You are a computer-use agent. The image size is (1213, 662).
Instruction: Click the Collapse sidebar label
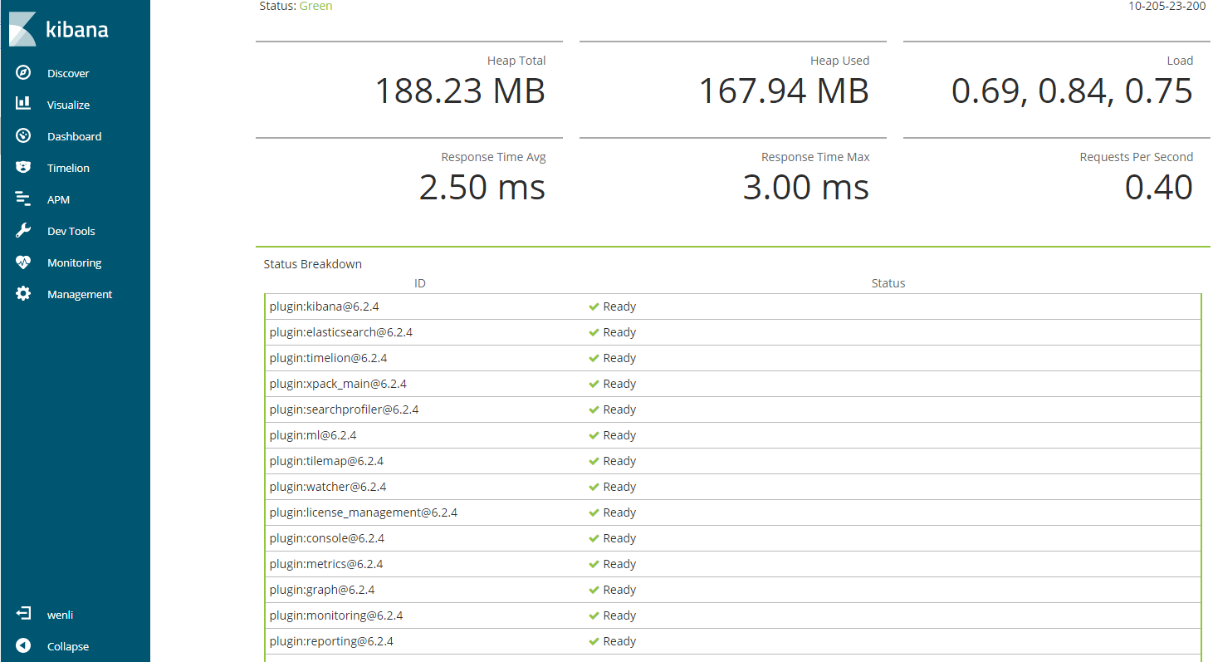68,646
